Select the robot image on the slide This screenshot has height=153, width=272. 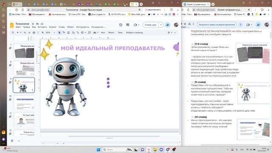click(66, 85)
